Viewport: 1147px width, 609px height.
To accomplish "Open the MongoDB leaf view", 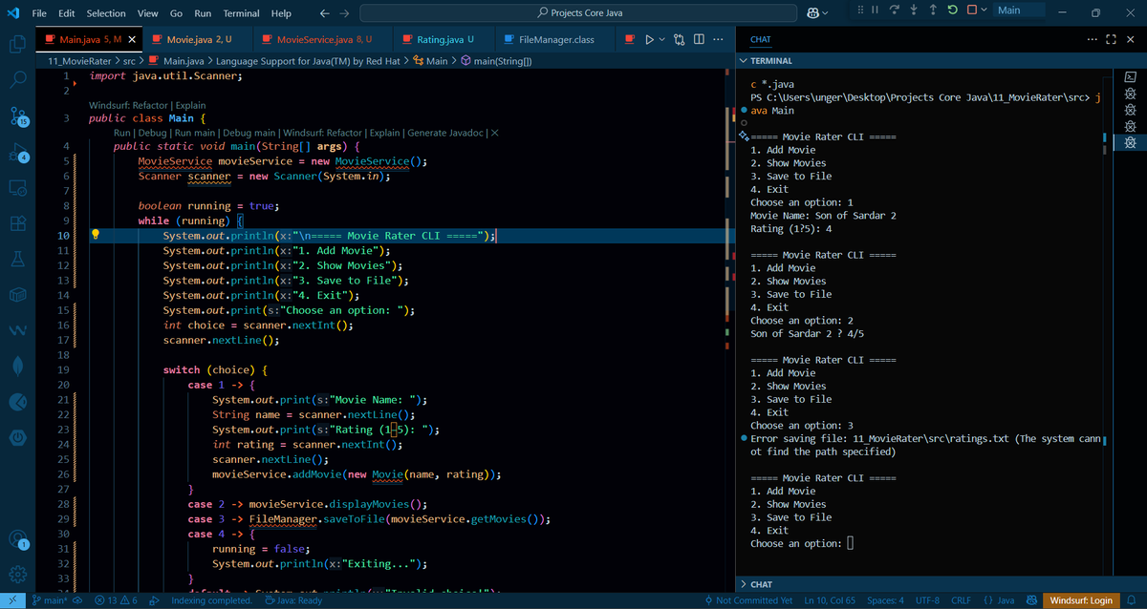I will (x=18, y=366).
